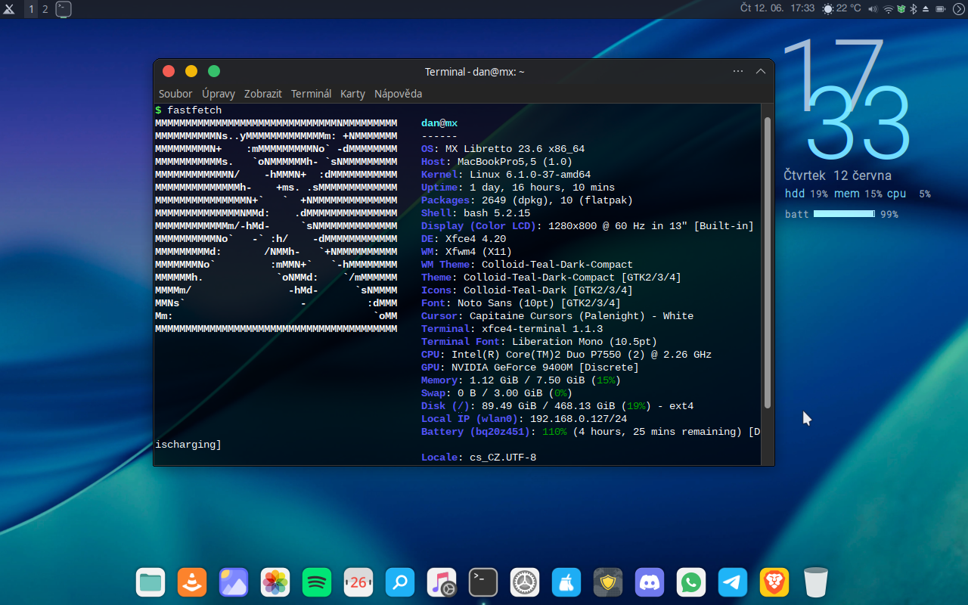Open the Soubor menu
This screenshot has width=968, height=605.
(x=175, y=94)
